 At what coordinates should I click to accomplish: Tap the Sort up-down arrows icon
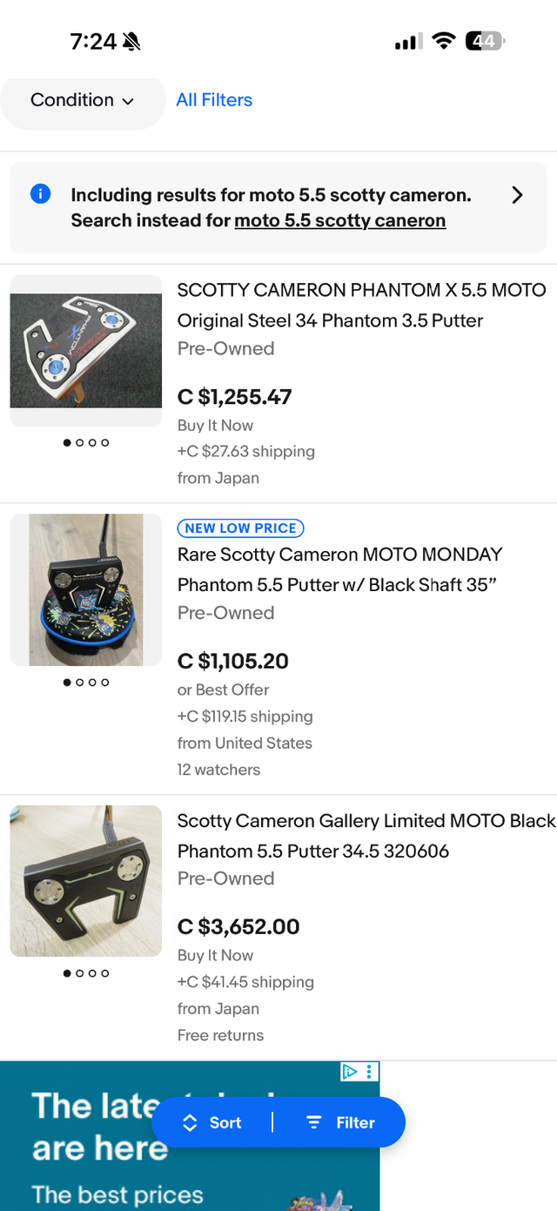coord(190,1123)
